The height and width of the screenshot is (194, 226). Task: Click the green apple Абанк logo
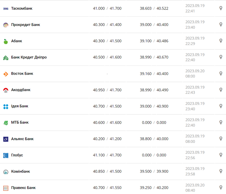6,41
